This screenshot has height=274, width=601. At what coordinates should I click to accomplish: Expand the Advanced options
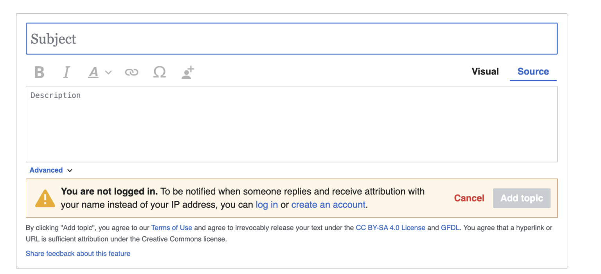[46, 170]
